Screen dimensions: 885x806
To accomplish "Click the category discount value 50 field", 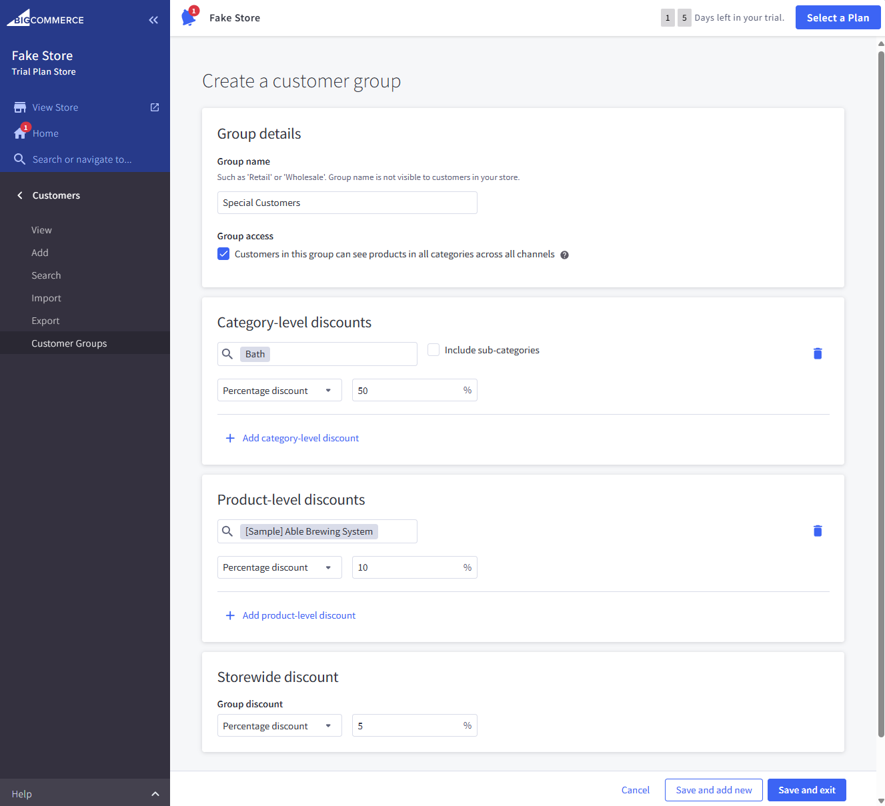I will [x=414, y=390].
